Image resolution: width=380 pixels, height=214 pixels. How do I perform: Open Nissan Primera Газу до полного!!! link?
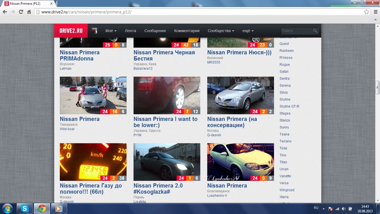pos(91,189)
